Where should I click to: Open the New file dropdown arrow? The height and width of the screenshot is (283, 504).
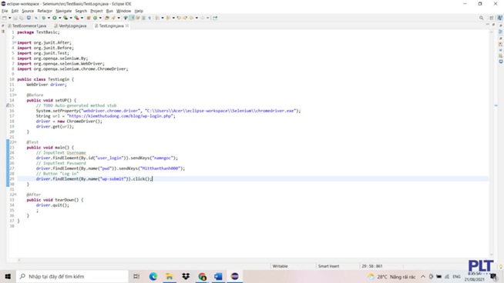[10, 18]
